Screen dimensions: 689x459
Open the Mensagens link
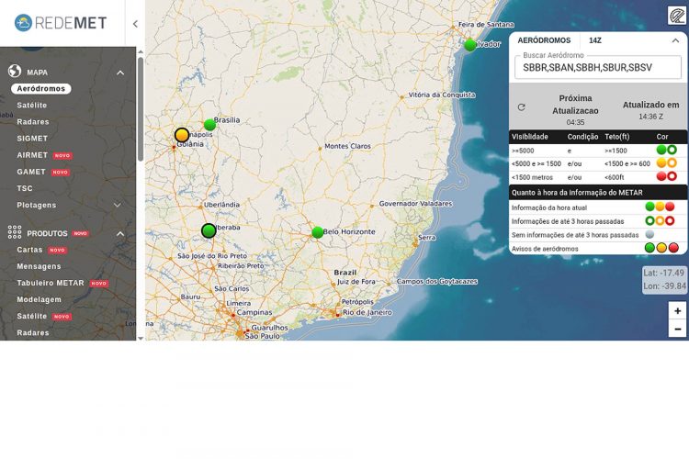(39, 267)
